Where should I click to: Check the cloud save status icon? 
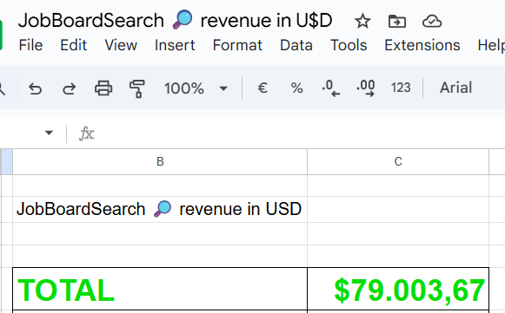tap(432, 21)
